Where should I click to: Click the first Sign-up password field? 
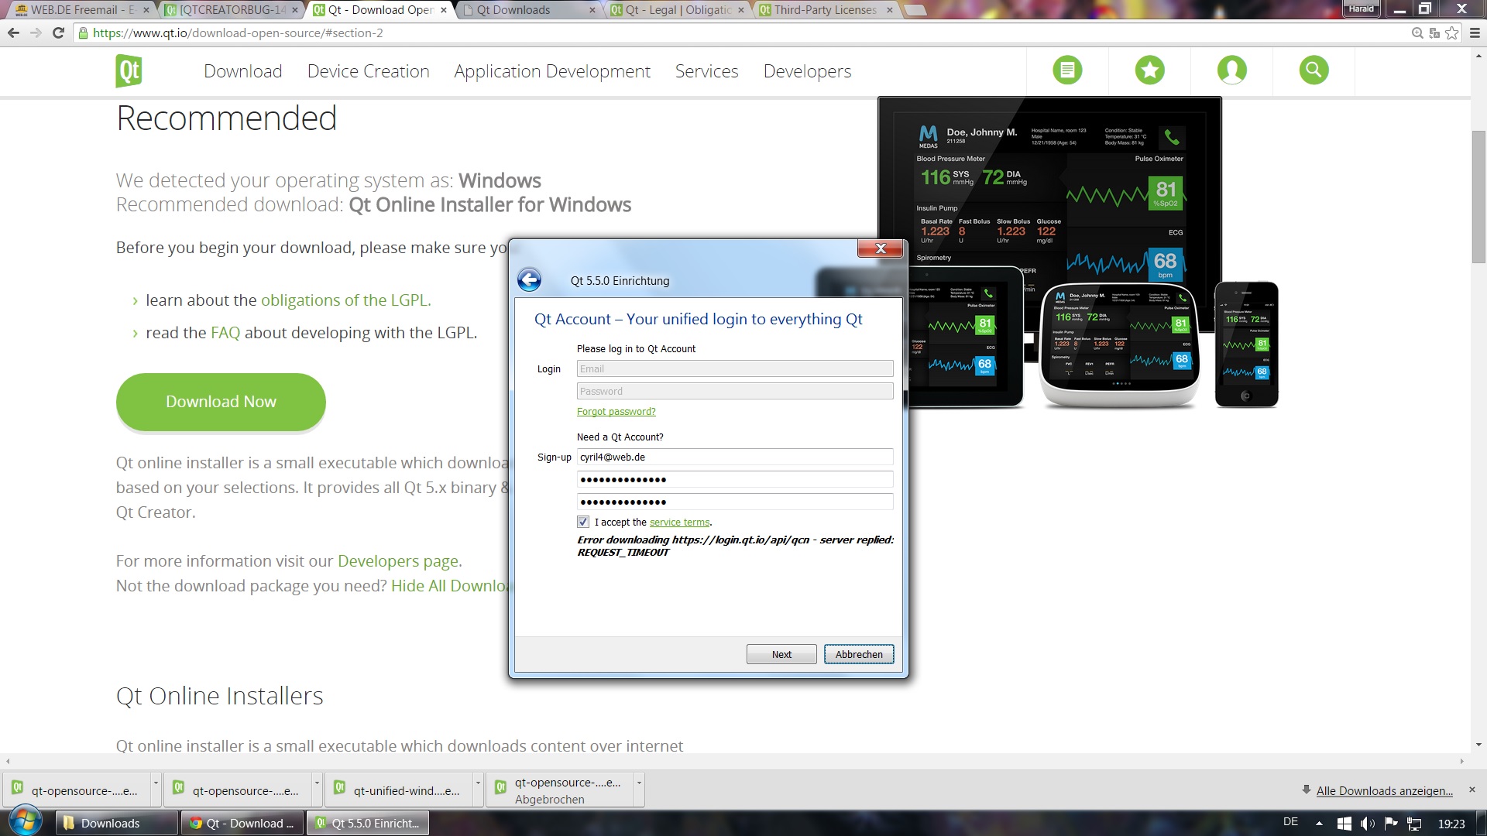point(735,479)
